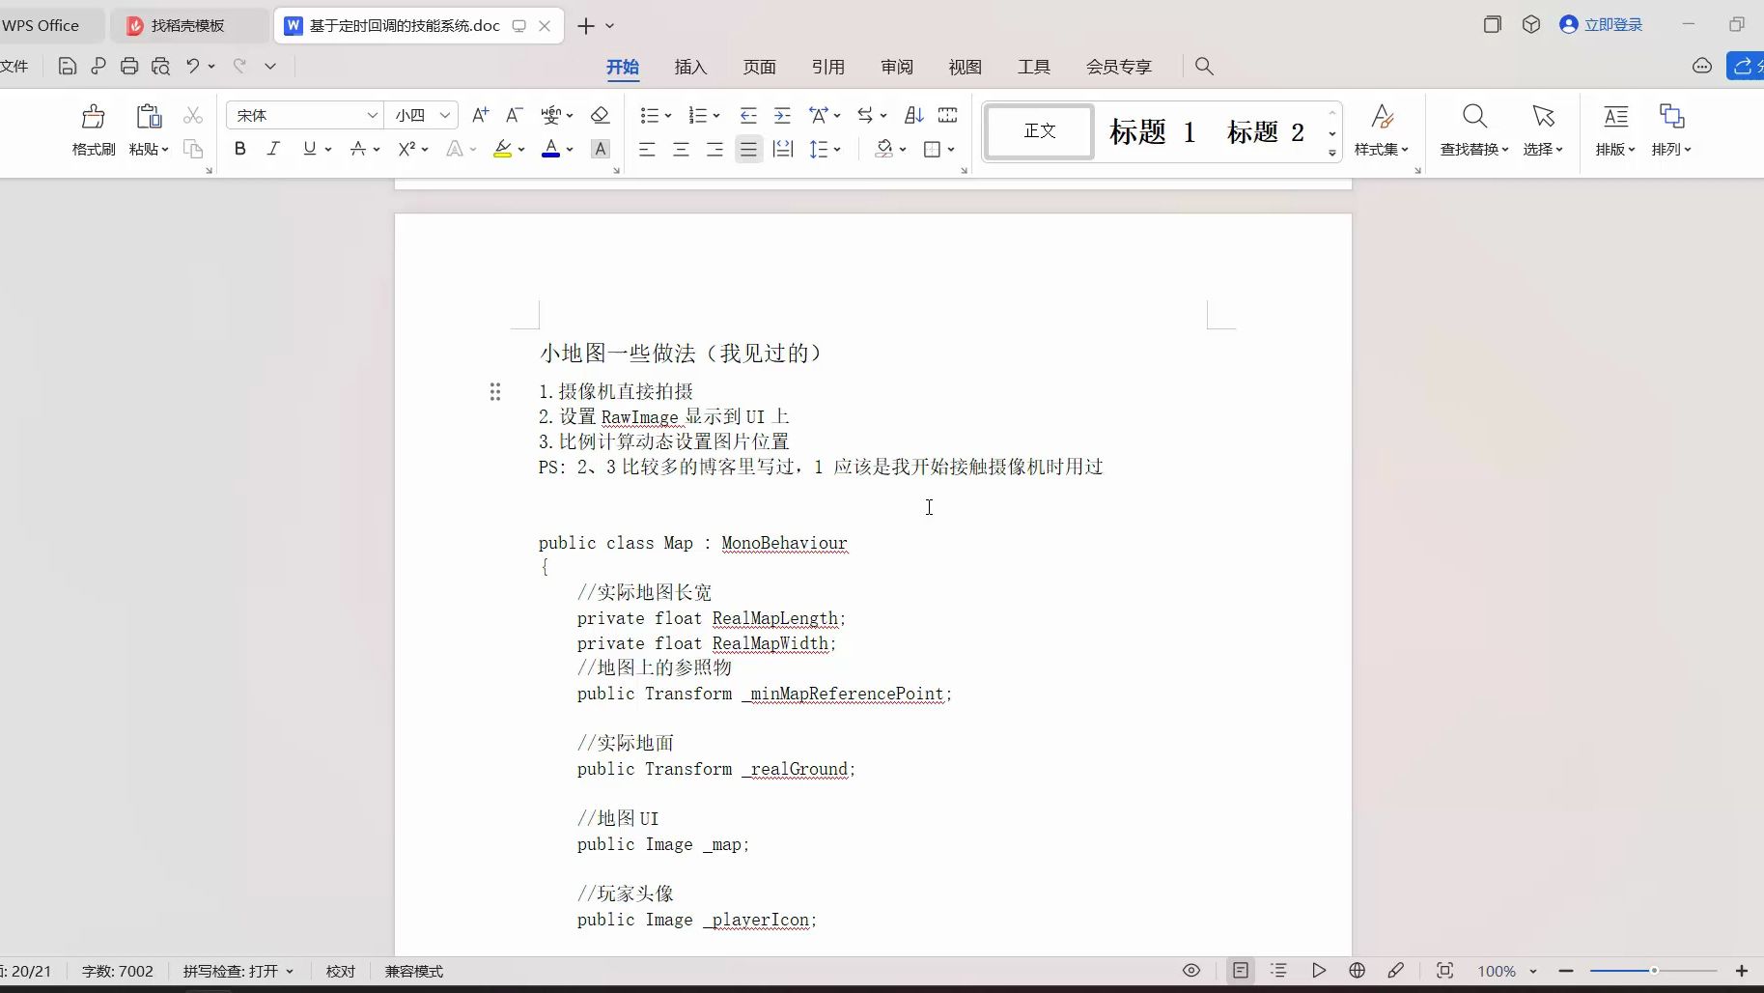Screen dimensions: 1764x993
Task: Clear formatting with the eraser icon
Action: (x=601, y=115)
